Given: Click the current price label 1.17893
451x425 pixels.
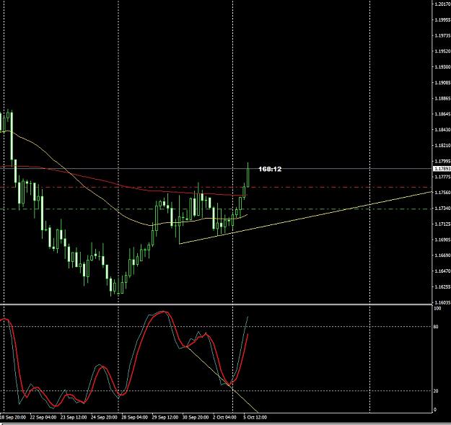Looking at the screenshot, I should tap(442, 169).
